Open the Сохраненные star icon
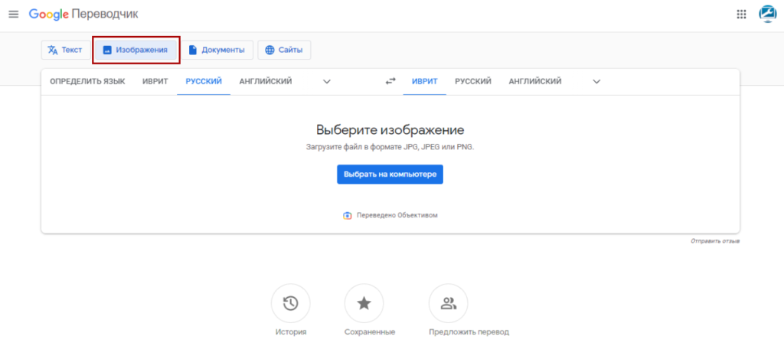784x356 pixels. tap(364, 303)
